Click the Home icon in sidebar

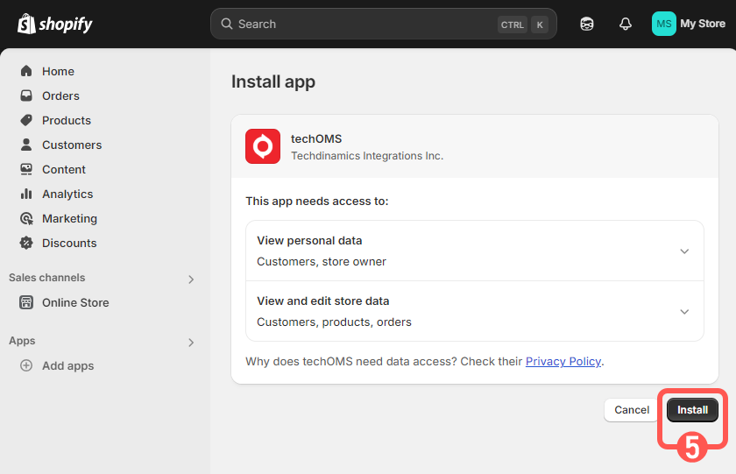click(26, 71)
